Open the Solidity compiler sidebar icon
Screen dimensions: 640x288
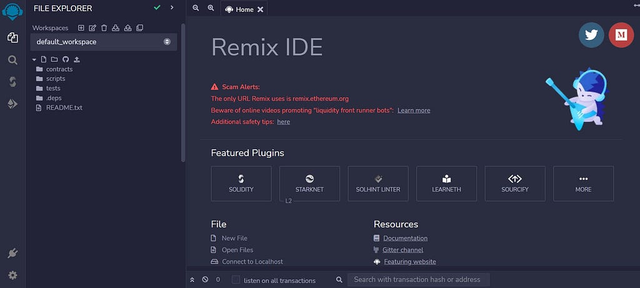pyautogui.click(x=12, y=82)
